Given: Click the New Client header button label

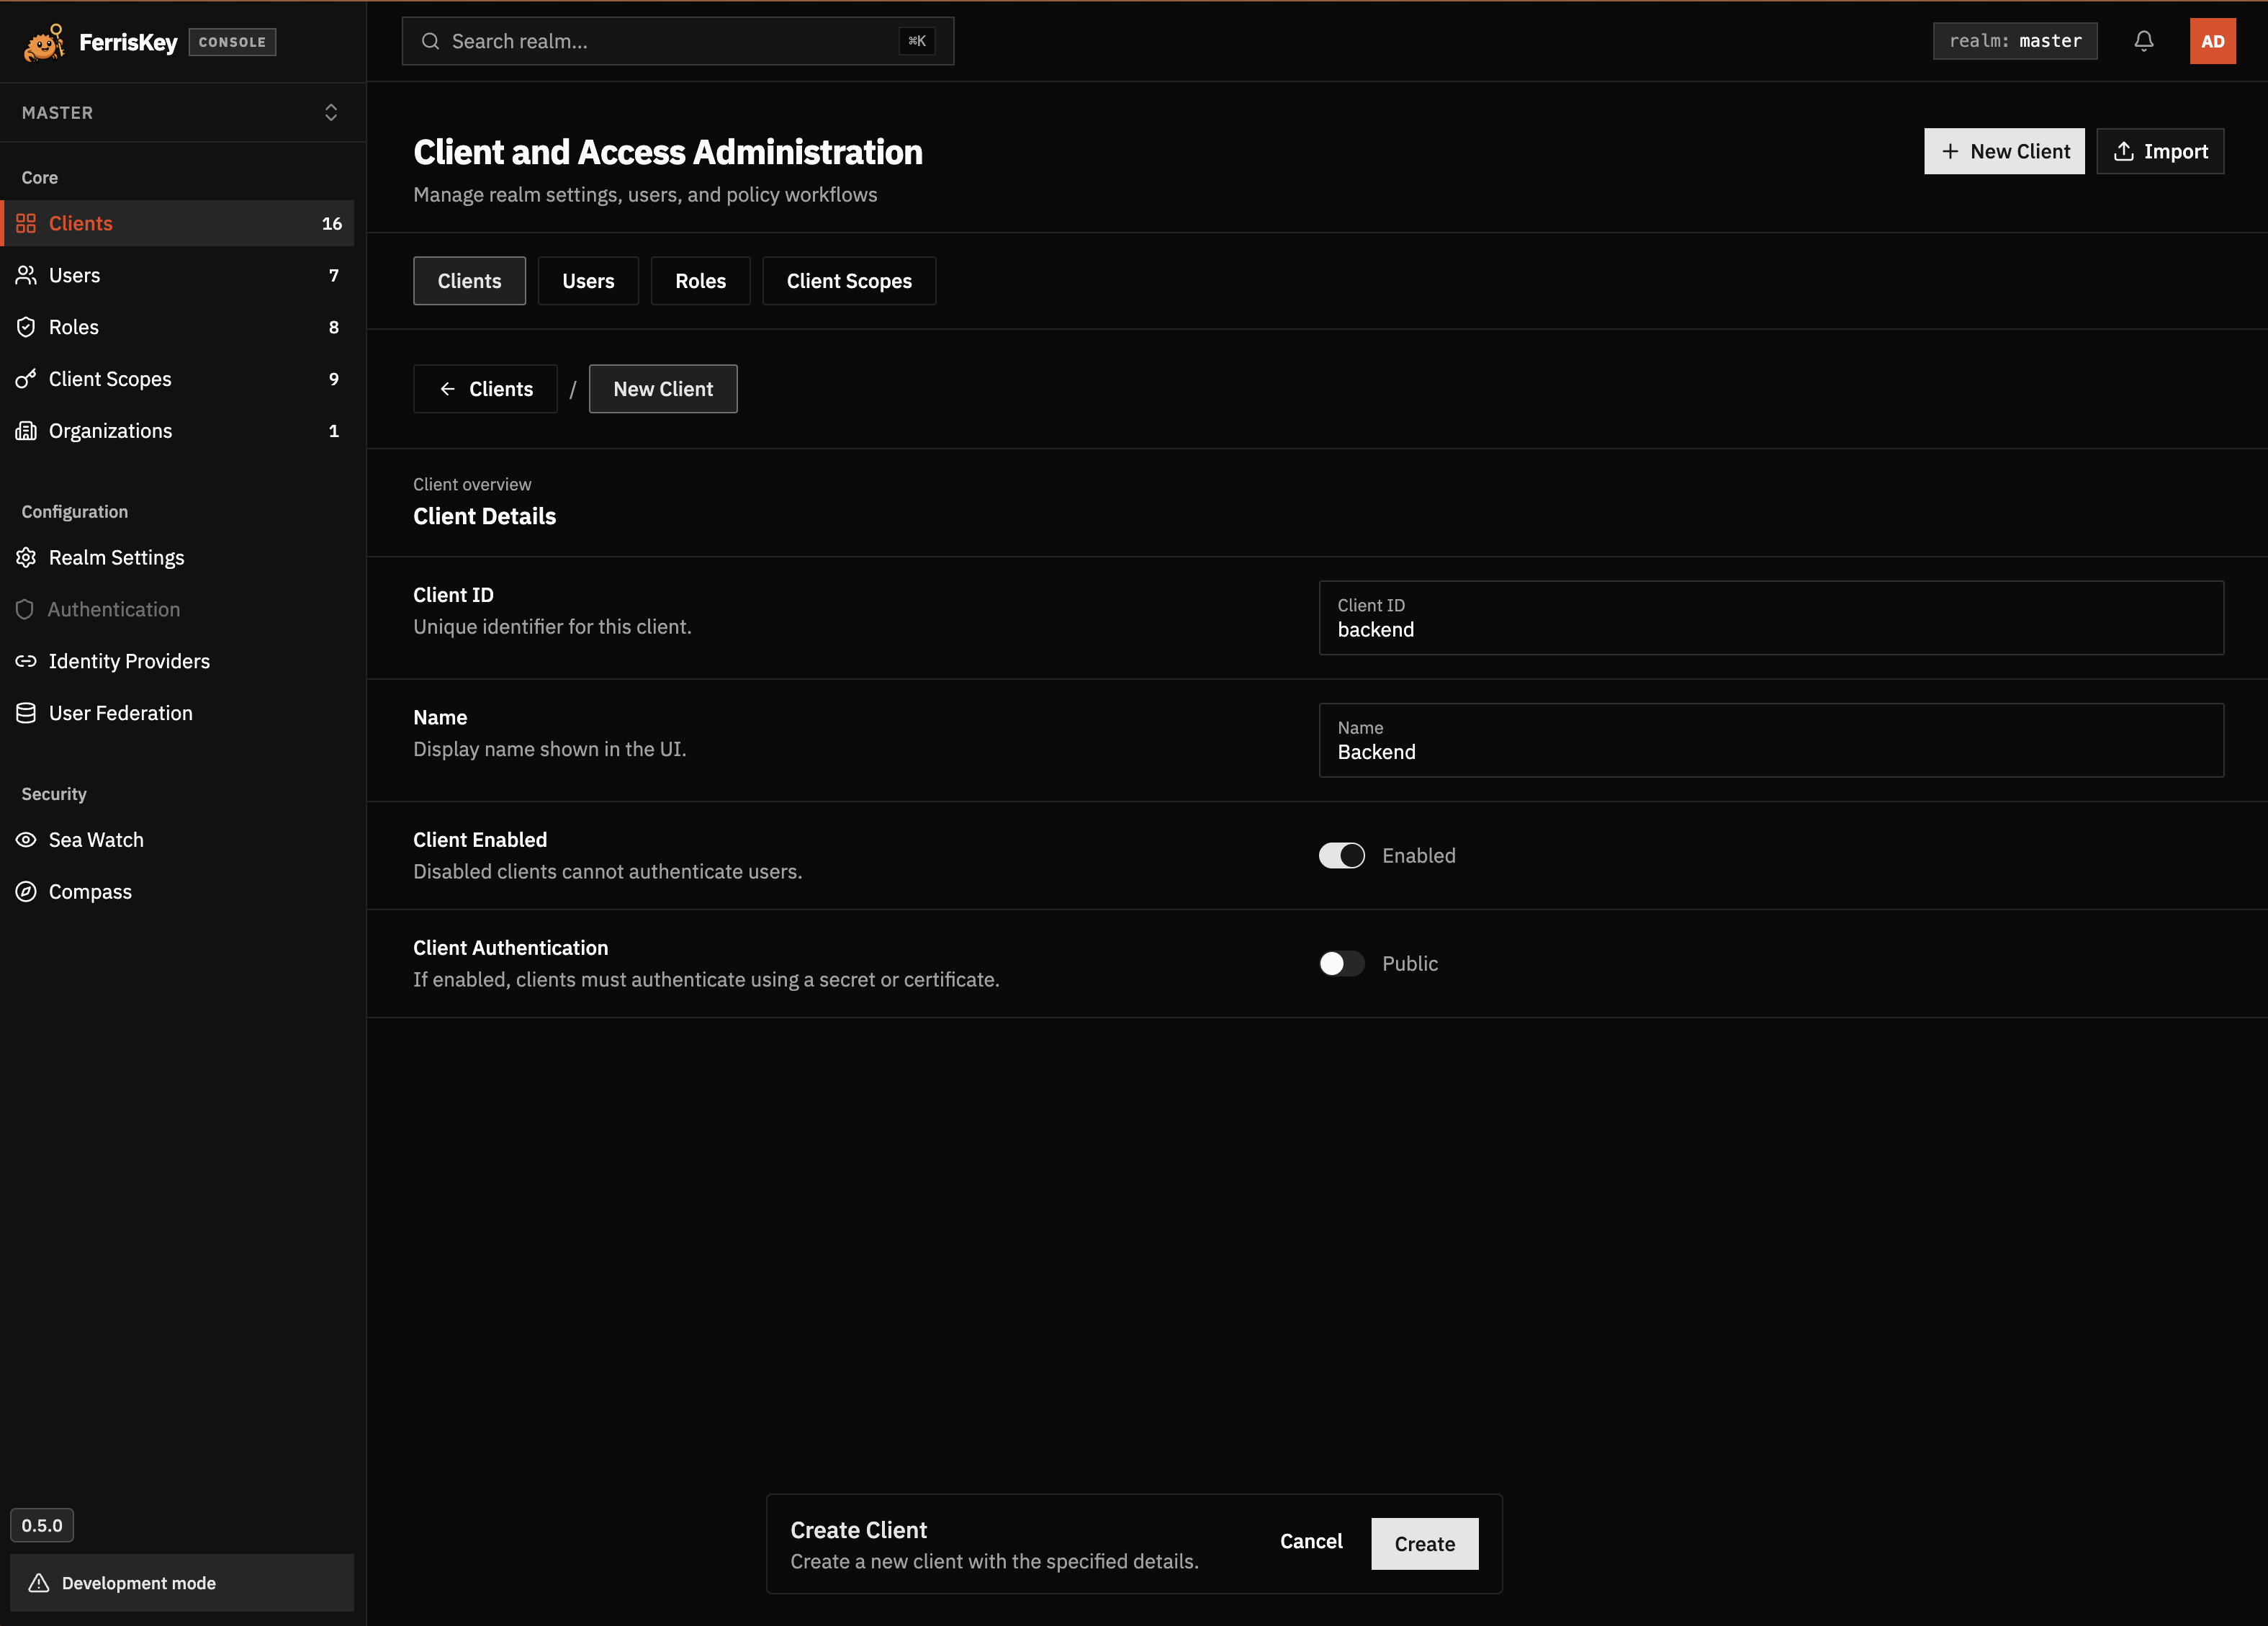Looking at the screenshot, I should [2020, 151].
